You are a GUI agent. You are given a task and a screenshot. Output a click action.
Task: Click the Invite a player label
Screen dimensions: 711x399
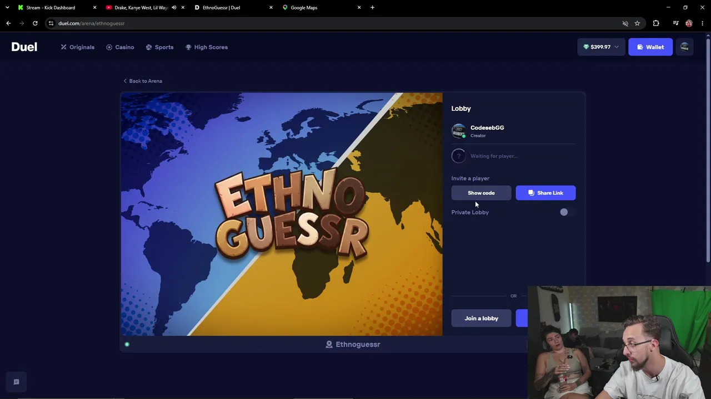pos(470,178)
